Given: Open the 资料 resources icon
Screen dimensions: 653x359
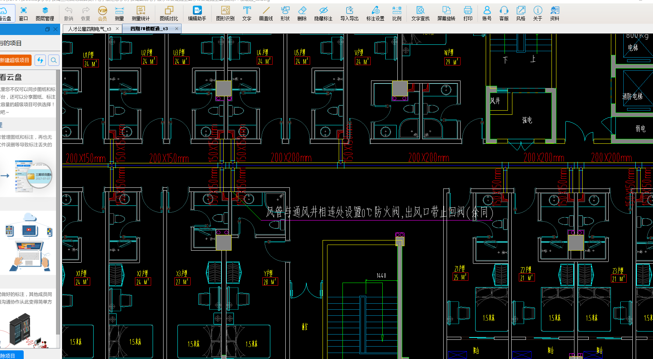Looking at the screenshot, I should click(x=555, y=13).
